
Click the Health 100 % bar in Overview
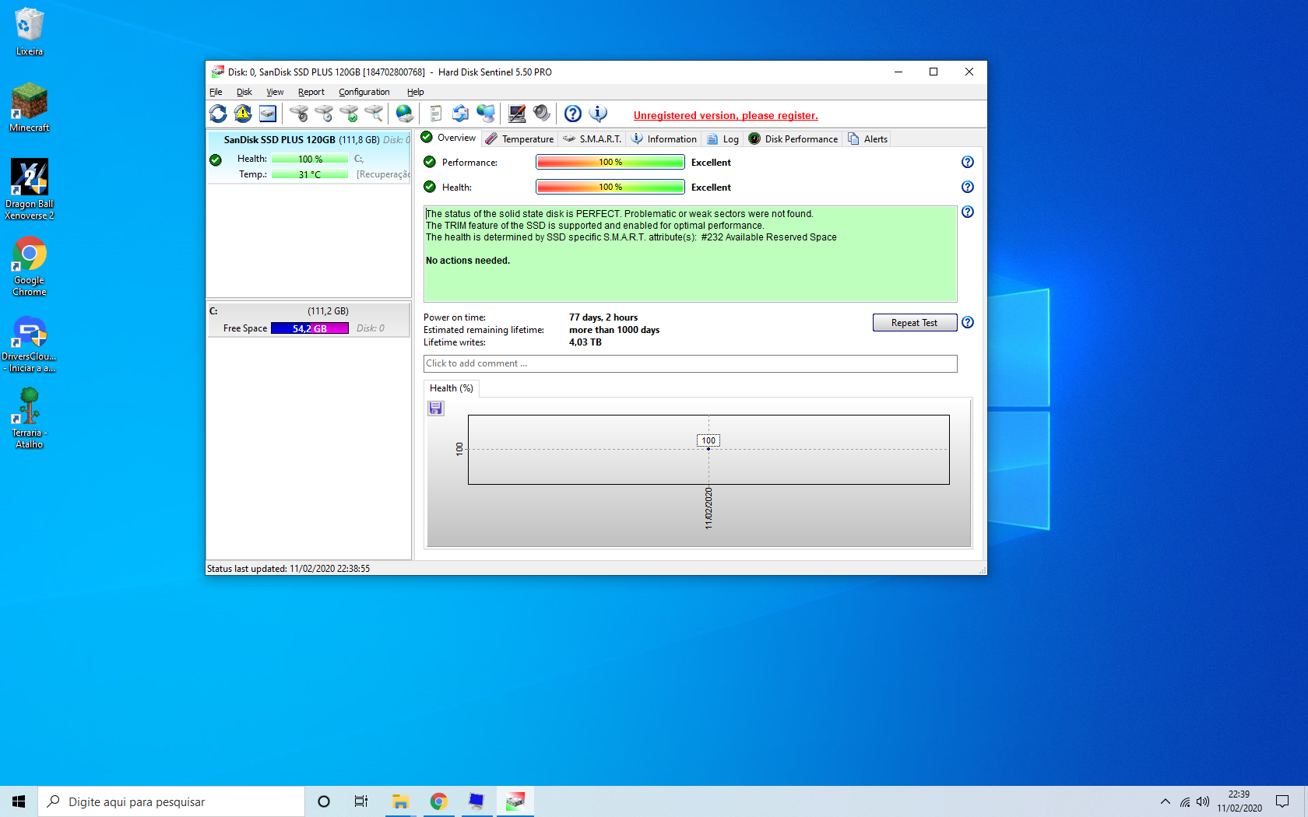point(610,187)
